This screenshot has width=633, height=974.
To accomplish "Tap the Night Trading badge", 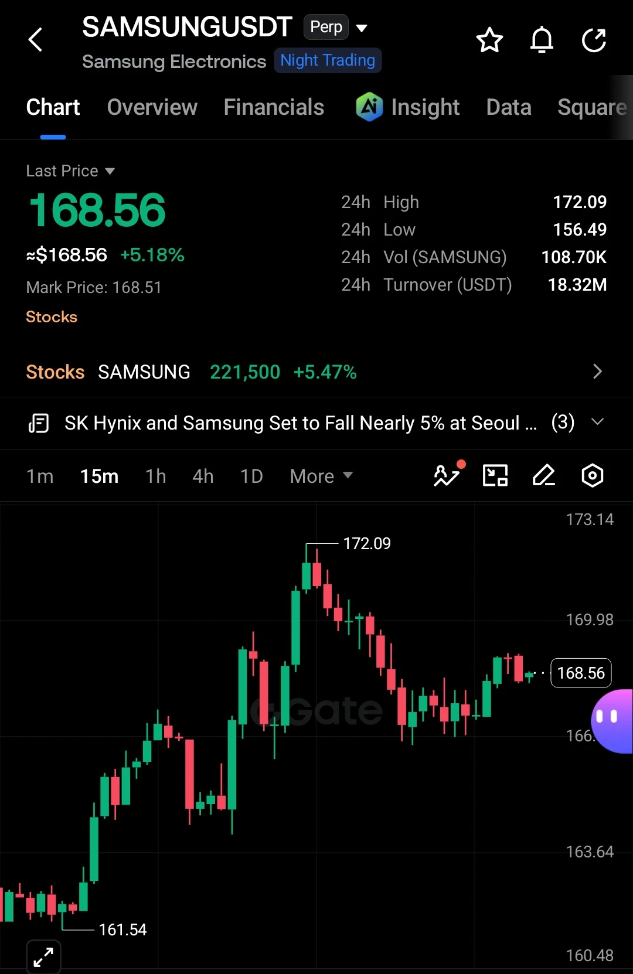I will (x=328, y=60).
